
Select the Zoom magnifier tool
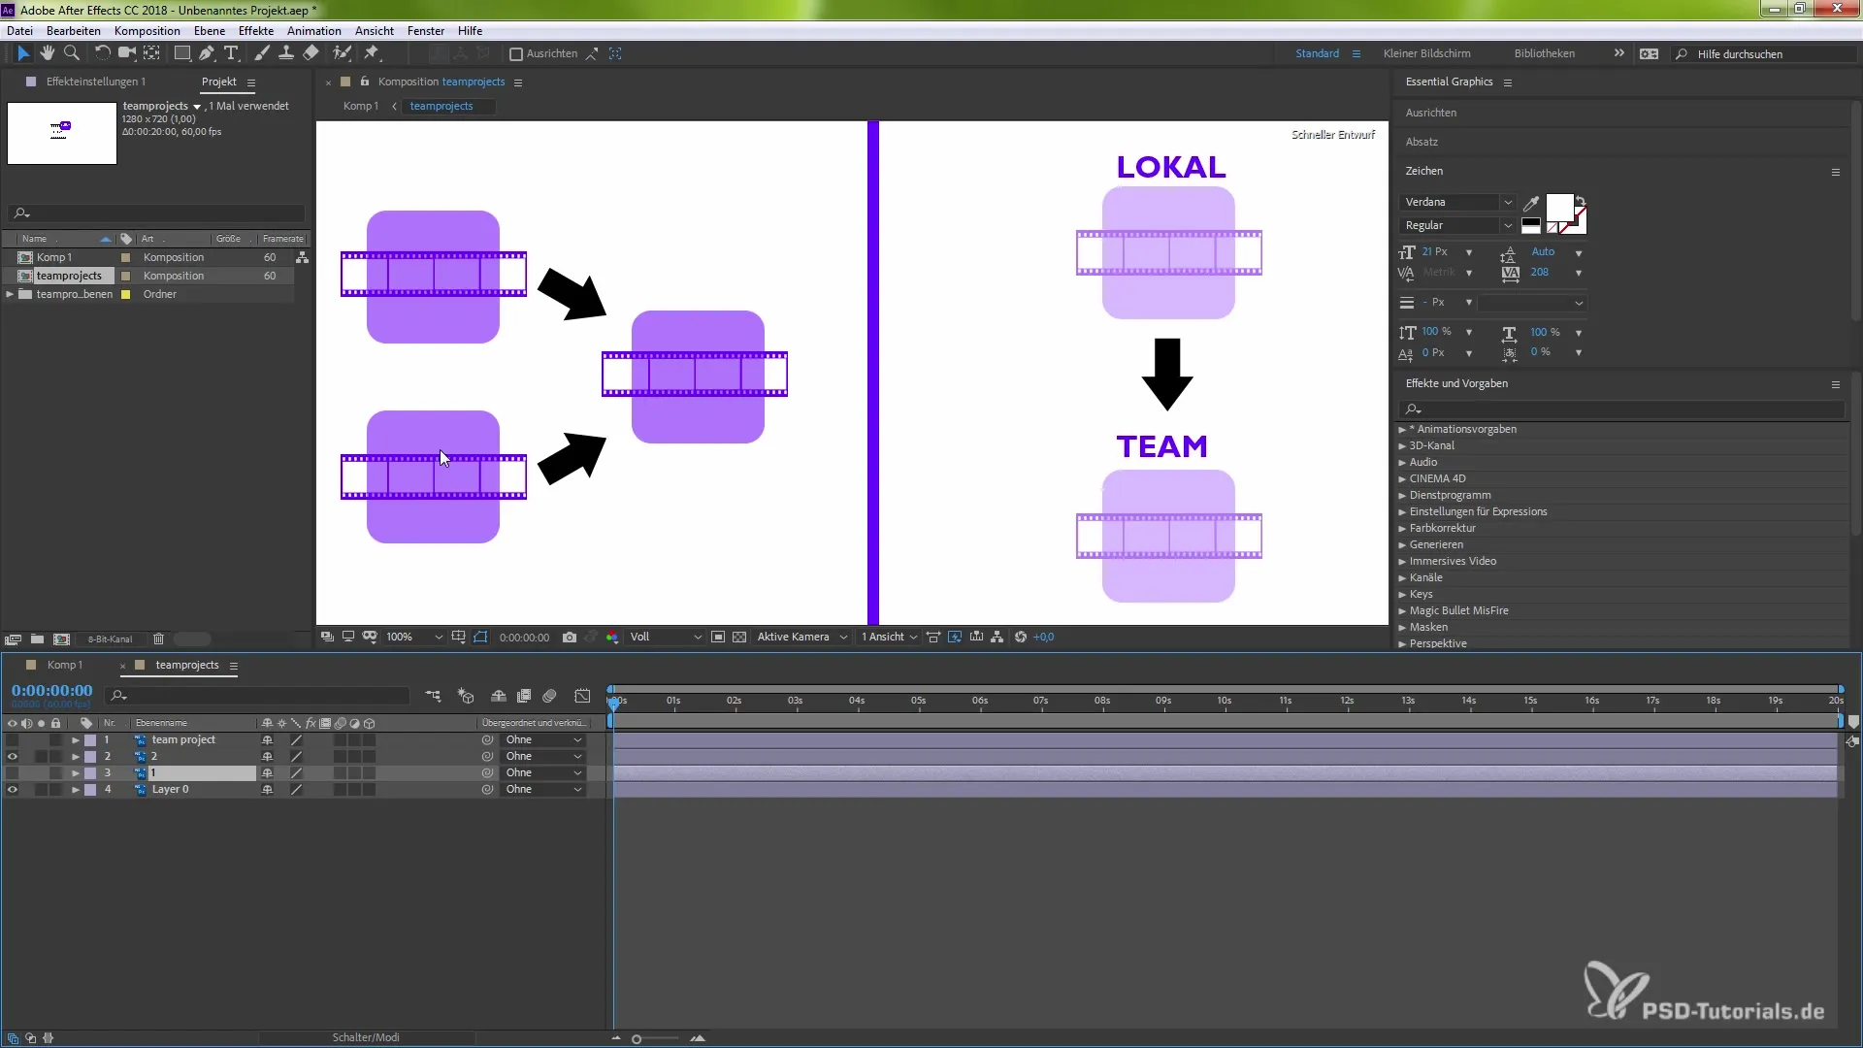pos(72,53)
